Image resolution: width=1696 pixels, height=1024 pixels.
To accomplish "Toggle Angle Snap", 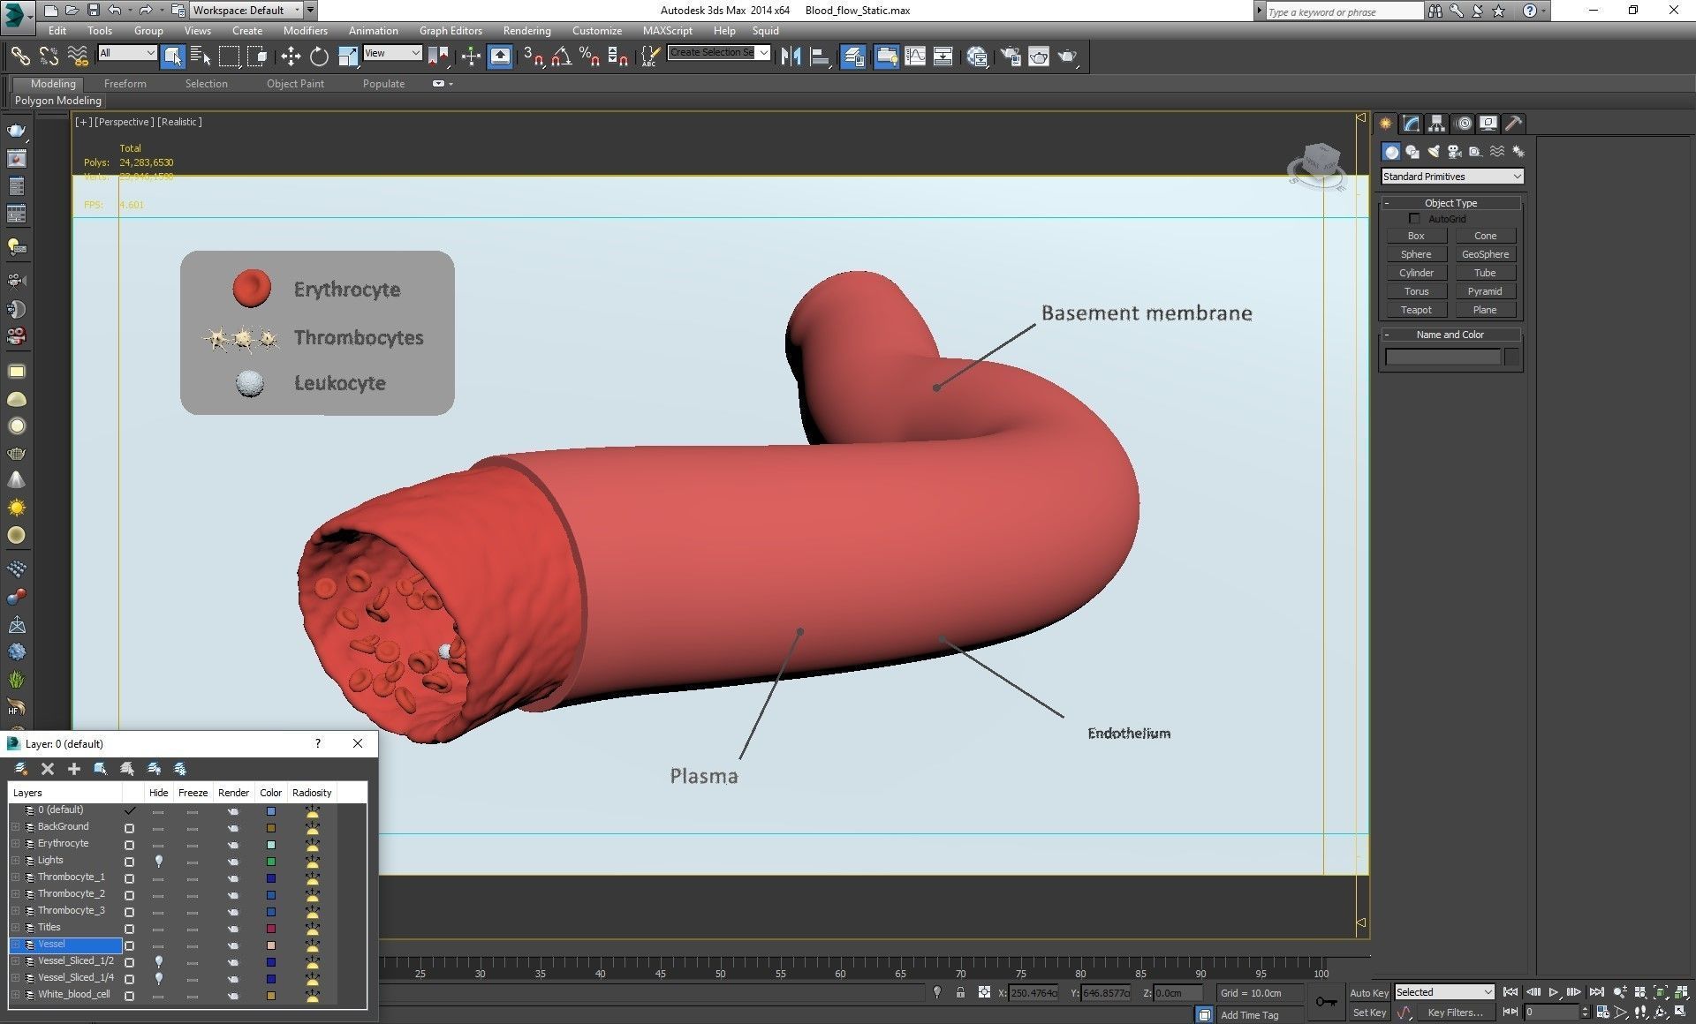I will pyautogui.click(x=561, y=56).
